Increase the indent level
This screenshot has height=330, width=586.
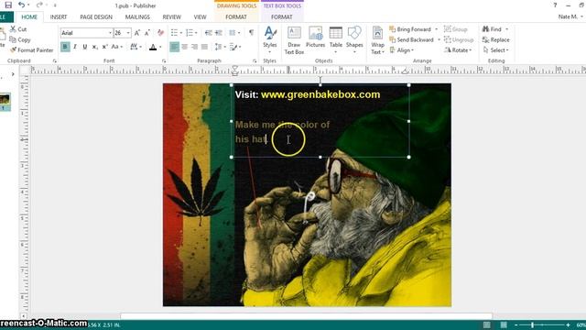click(219, 33)
